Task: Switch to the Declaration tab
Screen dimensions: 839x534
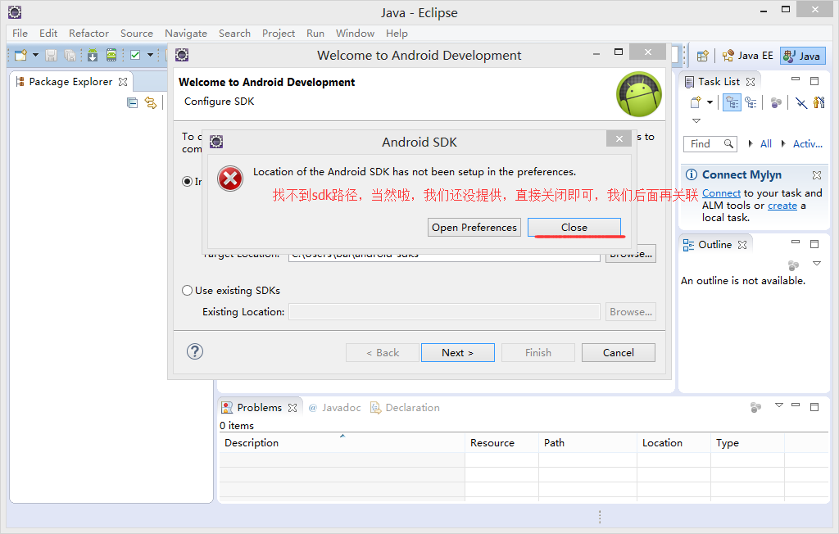Action: click(405, 408)
